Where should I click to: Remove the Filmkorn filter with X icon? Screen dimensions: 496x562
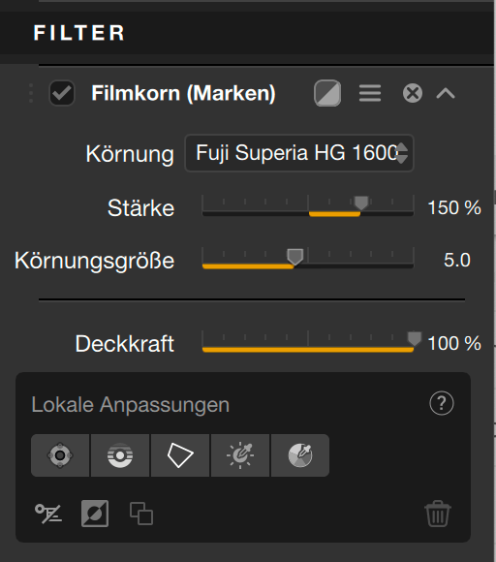[x=413, y=93]
